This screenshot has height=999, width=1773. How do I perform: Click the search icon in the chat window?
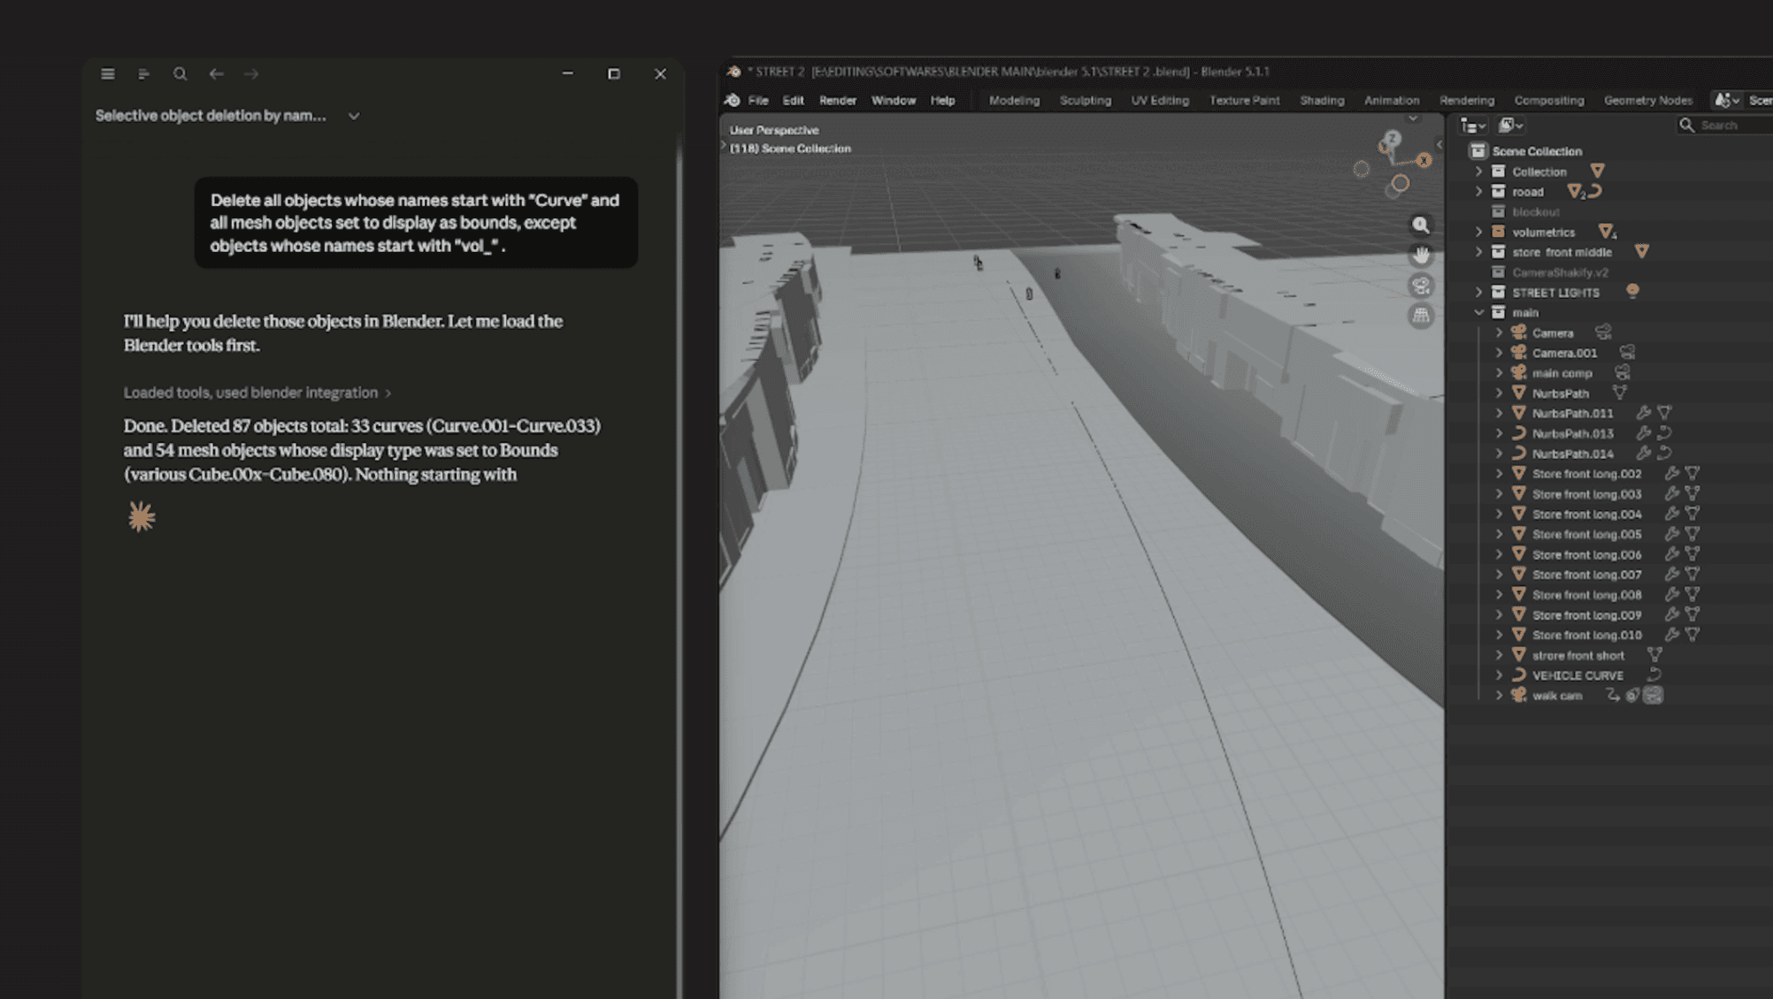180,74
